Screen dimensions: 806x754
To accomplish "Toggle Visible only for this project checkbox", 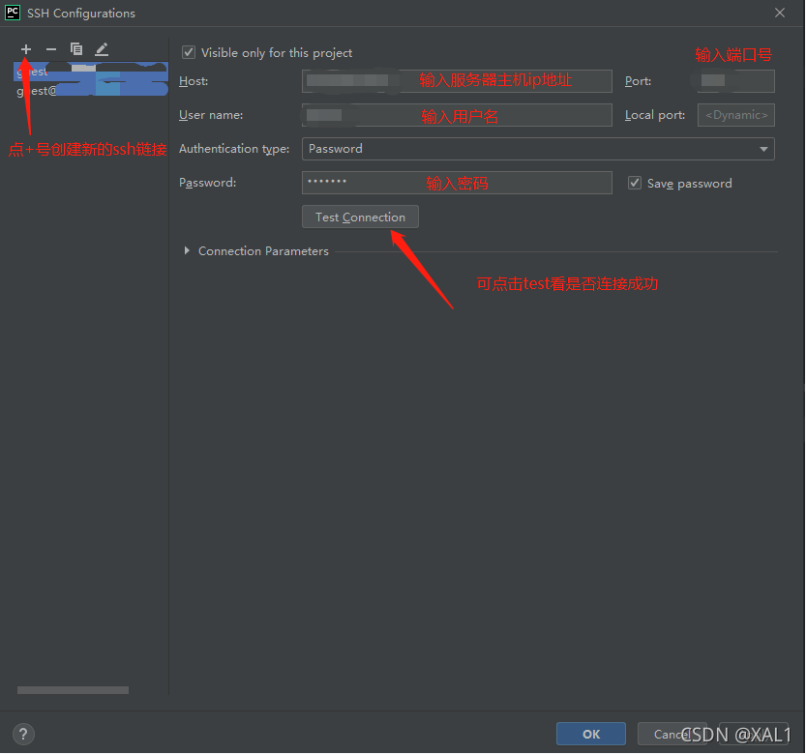I will 189,52.
